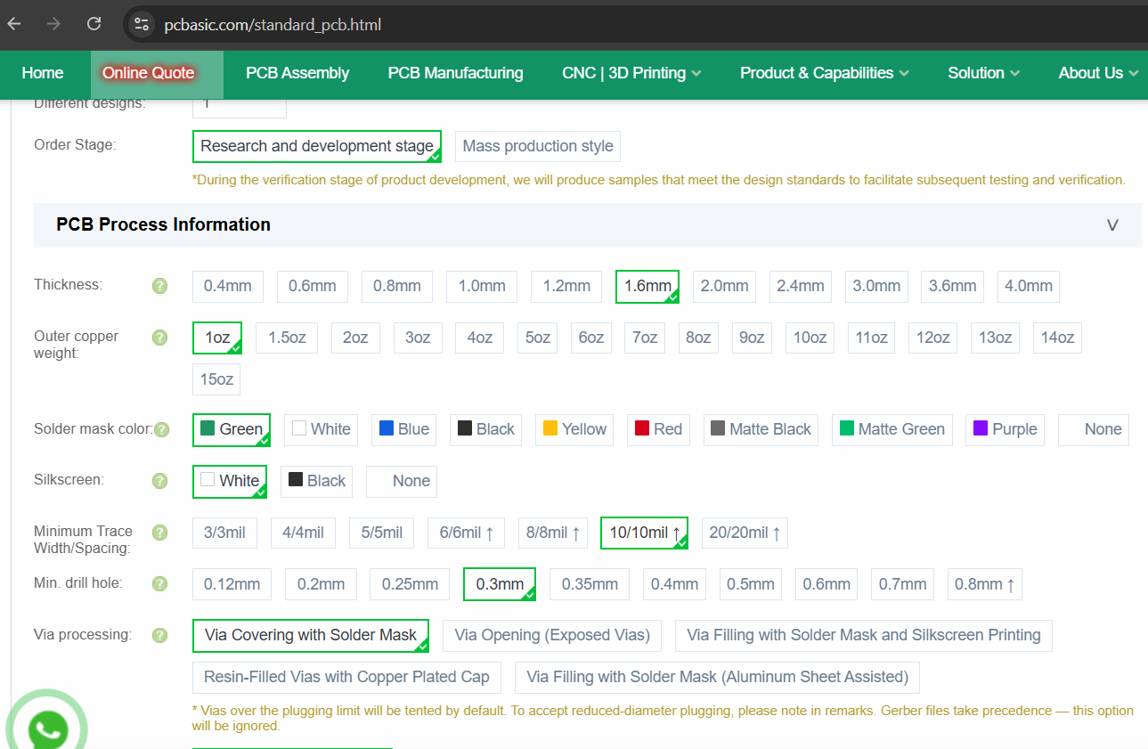This screenshot has width=1148, height=749.
Task: Expand the CNC | 3D Printing menu
Action: coord(631,74)
